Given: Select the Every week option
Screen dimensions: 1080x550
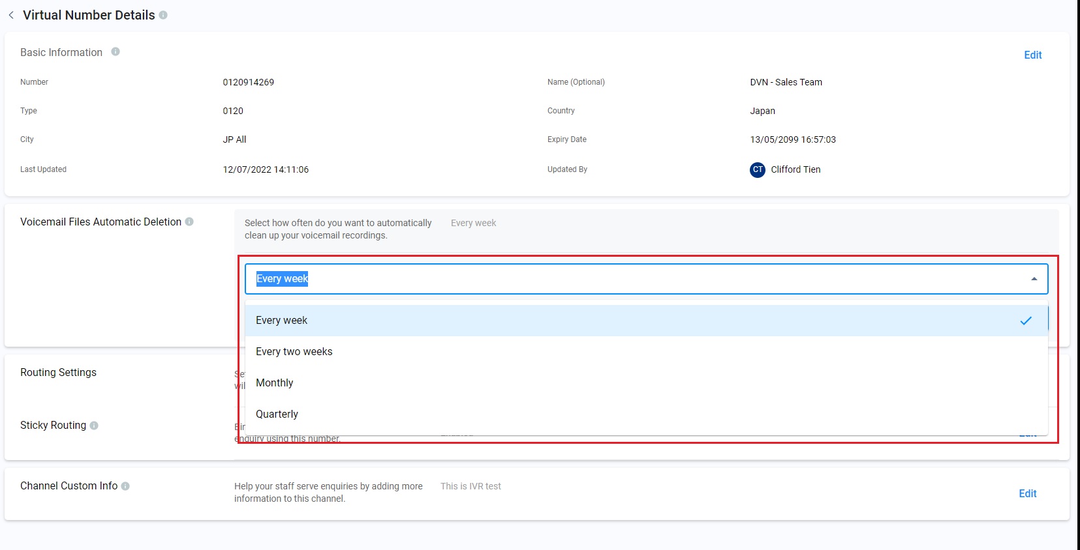Looking at the screenshot, I should pos(646,321).
